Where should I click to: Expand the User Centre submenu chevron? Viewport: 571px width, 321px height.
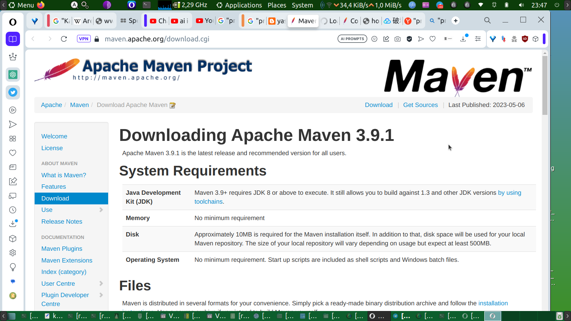click(101, 284)
